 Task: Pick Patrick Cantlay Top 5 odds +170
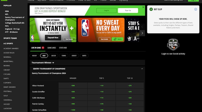click(x=102, y=104)
